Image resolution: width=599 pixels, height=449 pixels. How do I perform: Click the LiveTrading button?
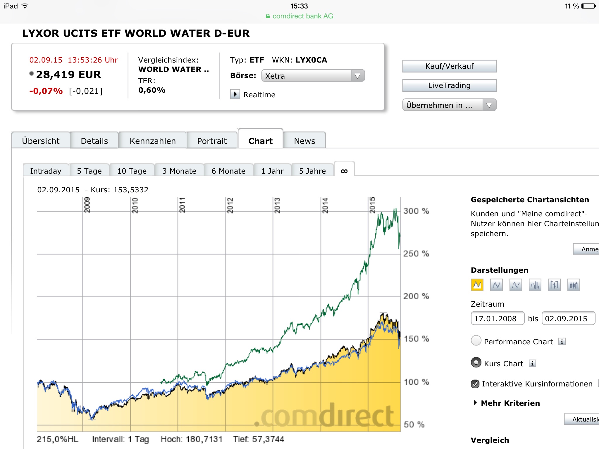449,85
